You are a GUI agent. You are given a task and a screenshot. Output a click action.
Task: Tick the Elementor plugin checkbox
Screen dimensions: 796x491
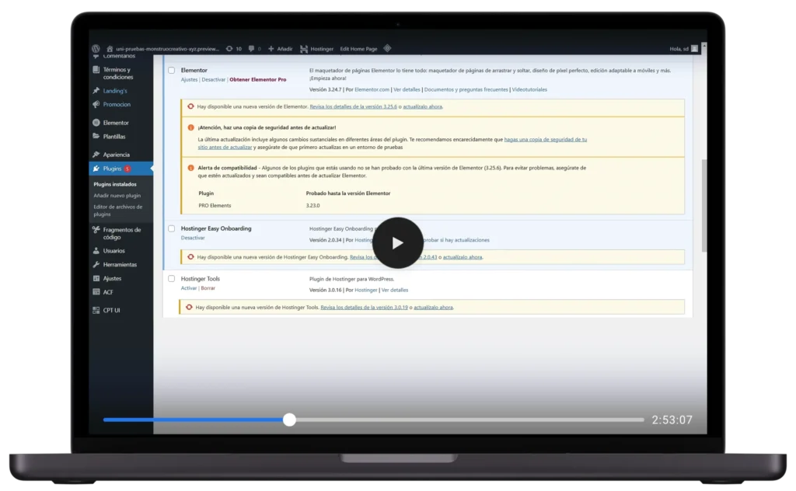pos(172,70)
